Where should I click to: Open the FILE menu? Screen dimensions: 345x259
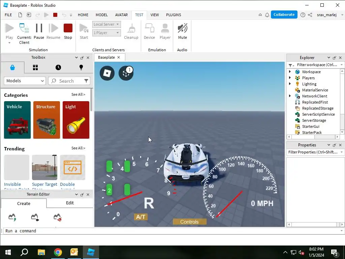pyautogui.click(x=8, y=15)
